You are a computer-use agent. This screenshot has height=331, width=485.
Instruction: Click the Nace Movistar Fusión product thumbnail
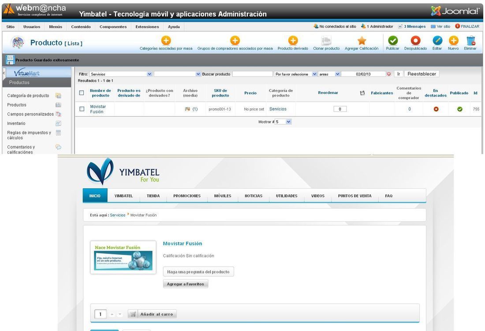(123, 257)
